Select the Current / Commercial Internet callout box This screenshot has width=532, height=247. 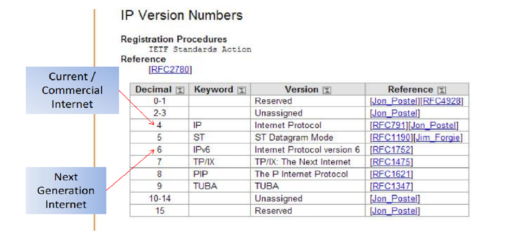point(72,90)
